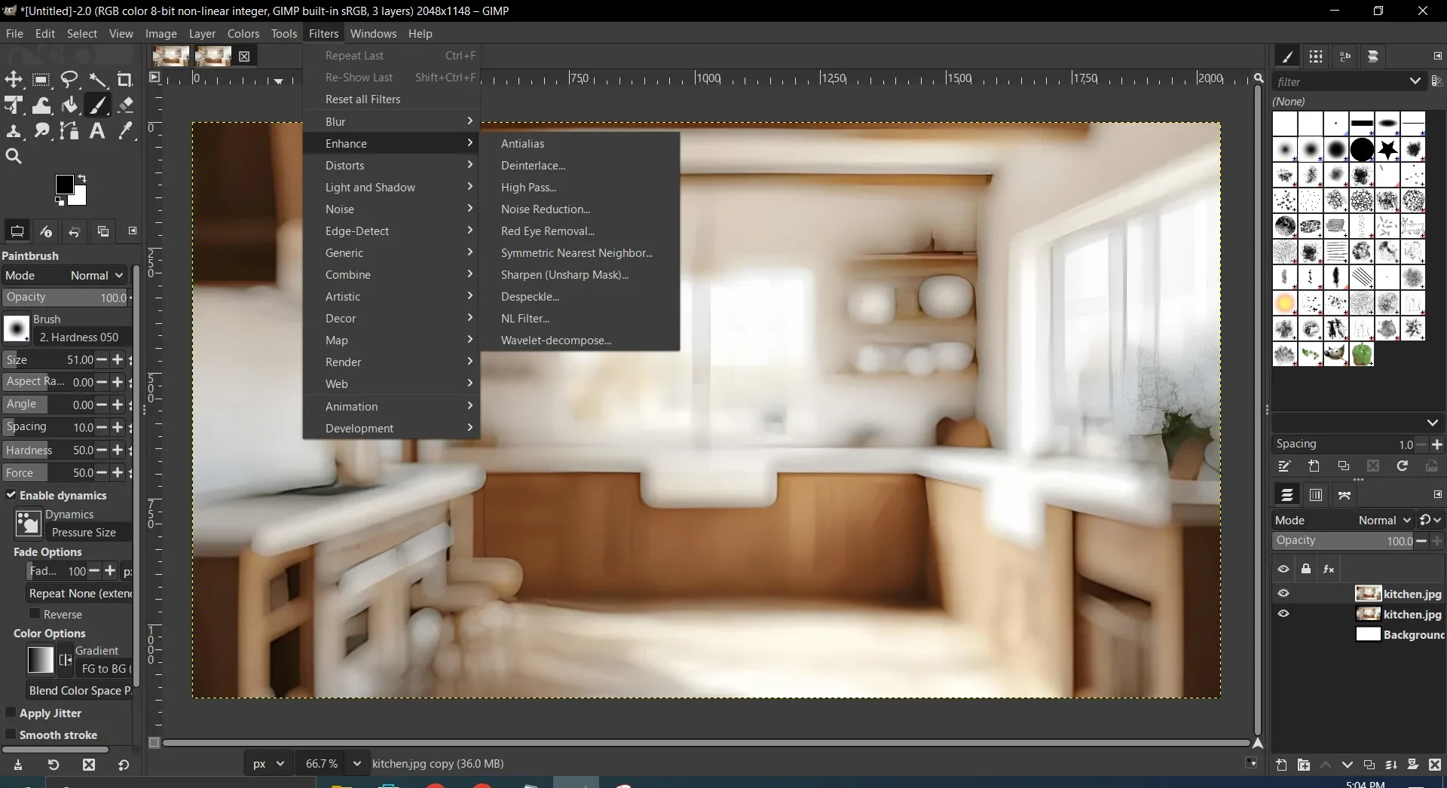Image resolution: width=1447 pixels, height=788 pixels.
Task: Choose Wavelet-decompose filter
Action: click(580, 341)
